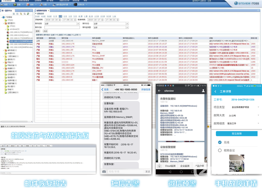Tap the 短信/彩信 message input field
The image size is (262, 188).
point(126,171)
